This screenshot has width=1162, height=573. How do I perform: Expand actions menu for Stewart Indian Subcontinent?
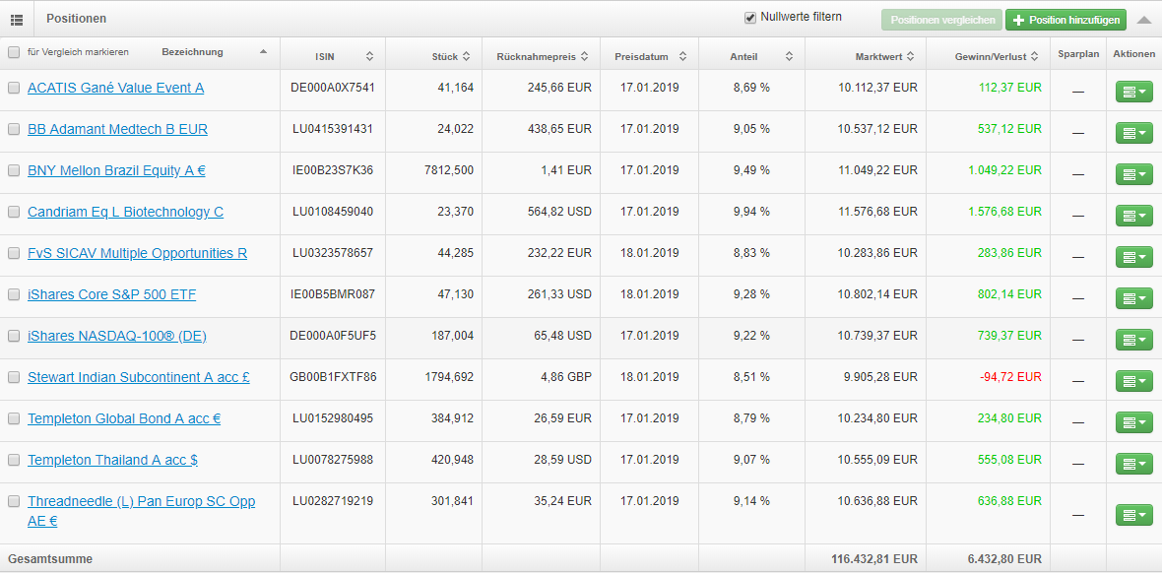coord(1133,381)
